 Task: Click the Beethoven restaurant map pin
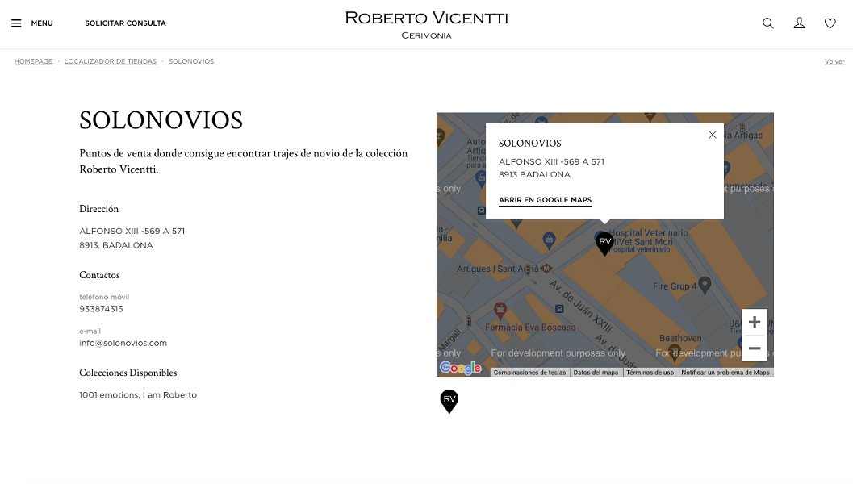[675, 353]
